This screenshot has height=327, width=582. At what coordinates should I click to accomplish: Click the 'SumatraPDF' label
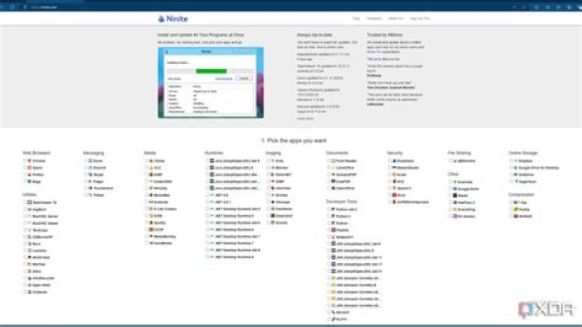coord(346,175)
